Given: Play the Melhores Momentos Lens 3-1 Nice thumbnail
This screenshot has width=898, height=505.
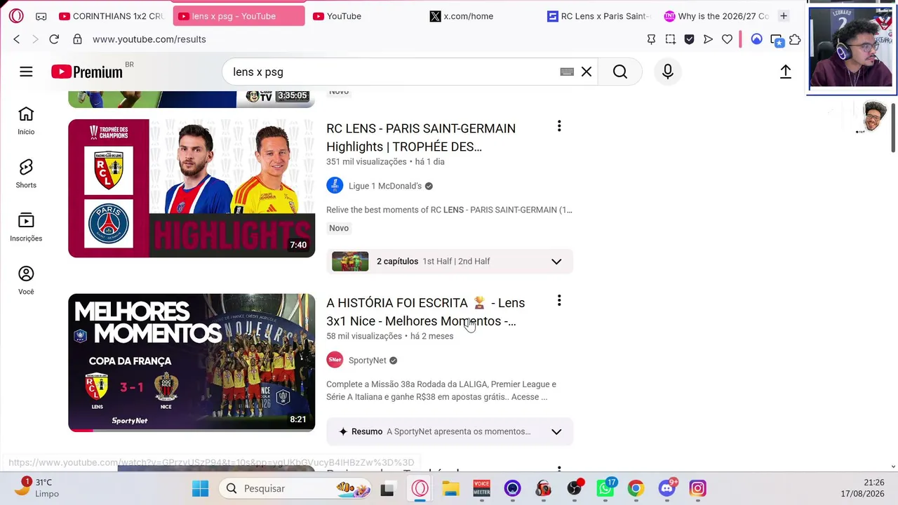Looking at the screenshot, I should tap(192, 363).
